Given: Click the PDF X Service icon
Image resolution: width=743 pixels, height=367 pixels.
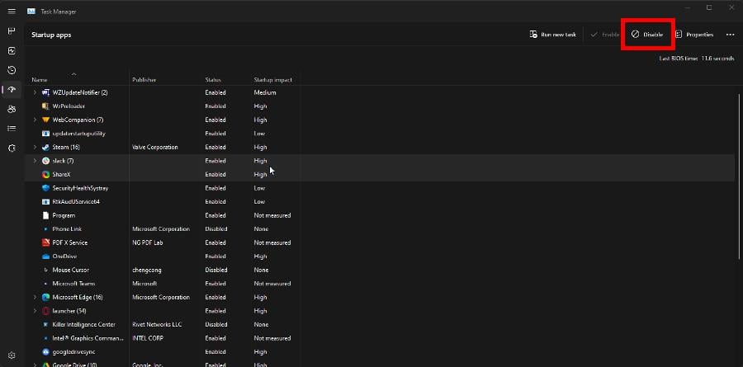Looking at the screenshot, I should pos(45,242).
